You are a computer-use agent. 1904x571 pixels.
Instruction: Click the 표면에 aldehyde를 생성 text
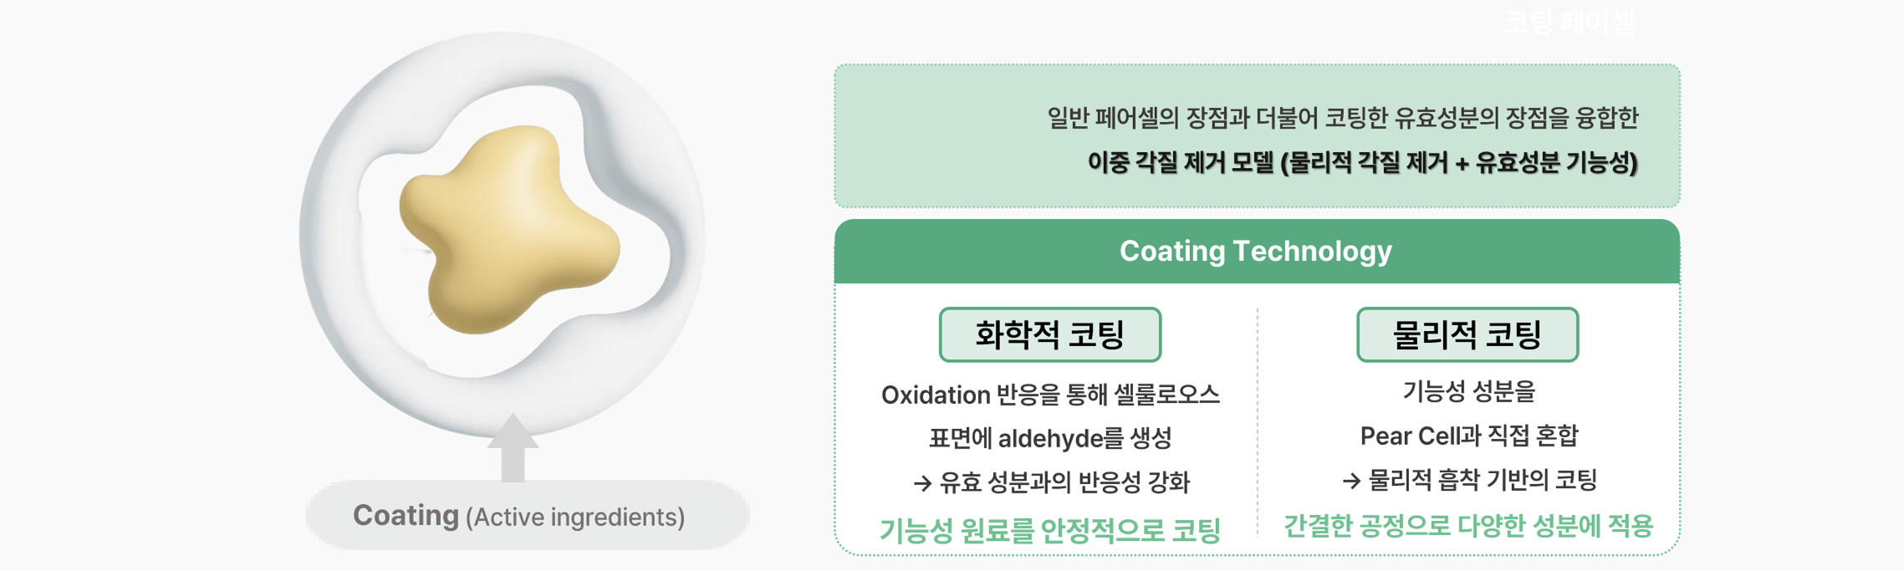pos(1050,438)
